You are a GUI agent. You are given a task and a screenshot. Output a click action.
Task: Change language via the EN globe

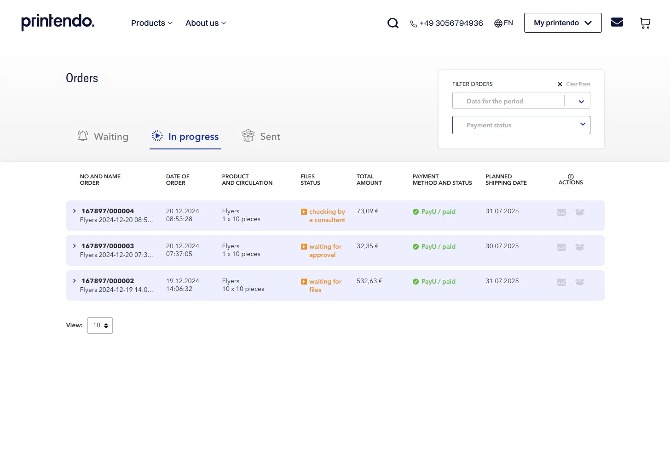pyautogui.click(x=503, y=23)
